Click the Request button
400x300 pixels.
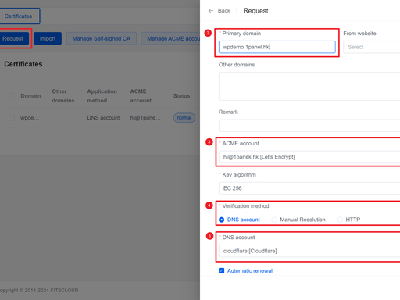click(x=13, y=38)
